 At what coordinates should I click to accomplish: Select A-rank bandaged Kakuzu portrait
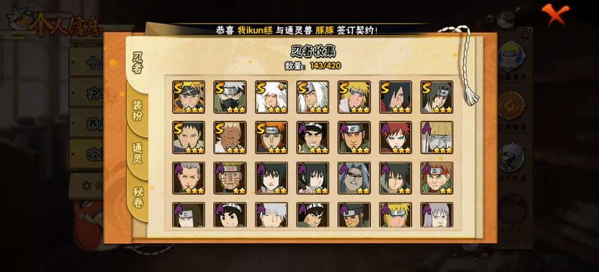[x=436, y=138]
